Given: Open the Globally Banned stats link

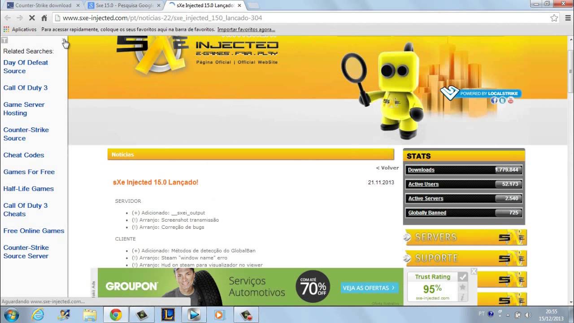Looking at the screenshot, I should click(427, 213).
